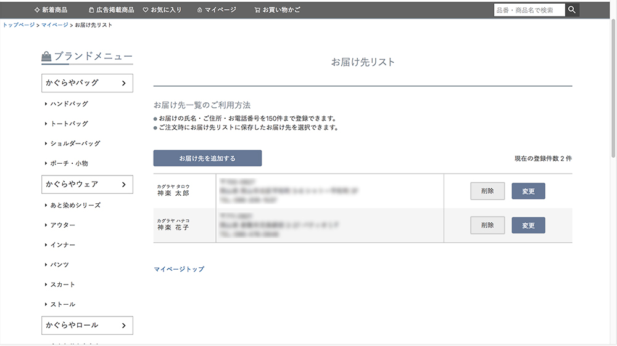The width and height of the screenshot is (617, 346).
Task: Select ショルダーバッグ in sidebar
Action: click(x=75, y=143)
